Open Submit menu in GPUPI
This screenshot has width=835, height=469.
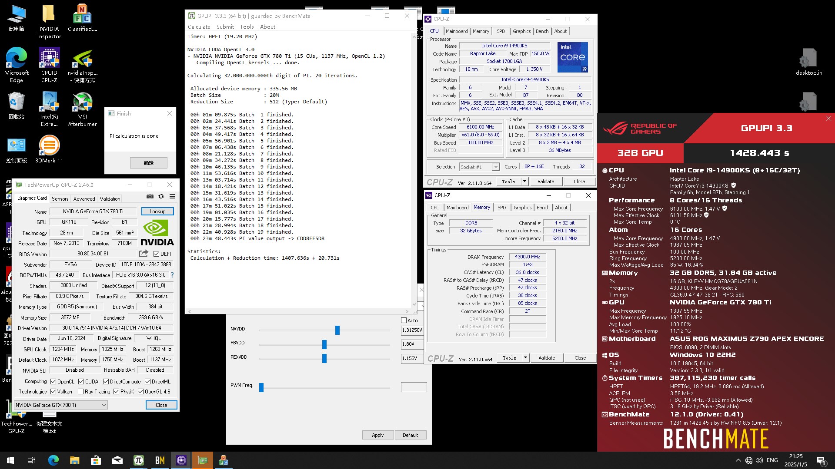click(x=225, y=27)
